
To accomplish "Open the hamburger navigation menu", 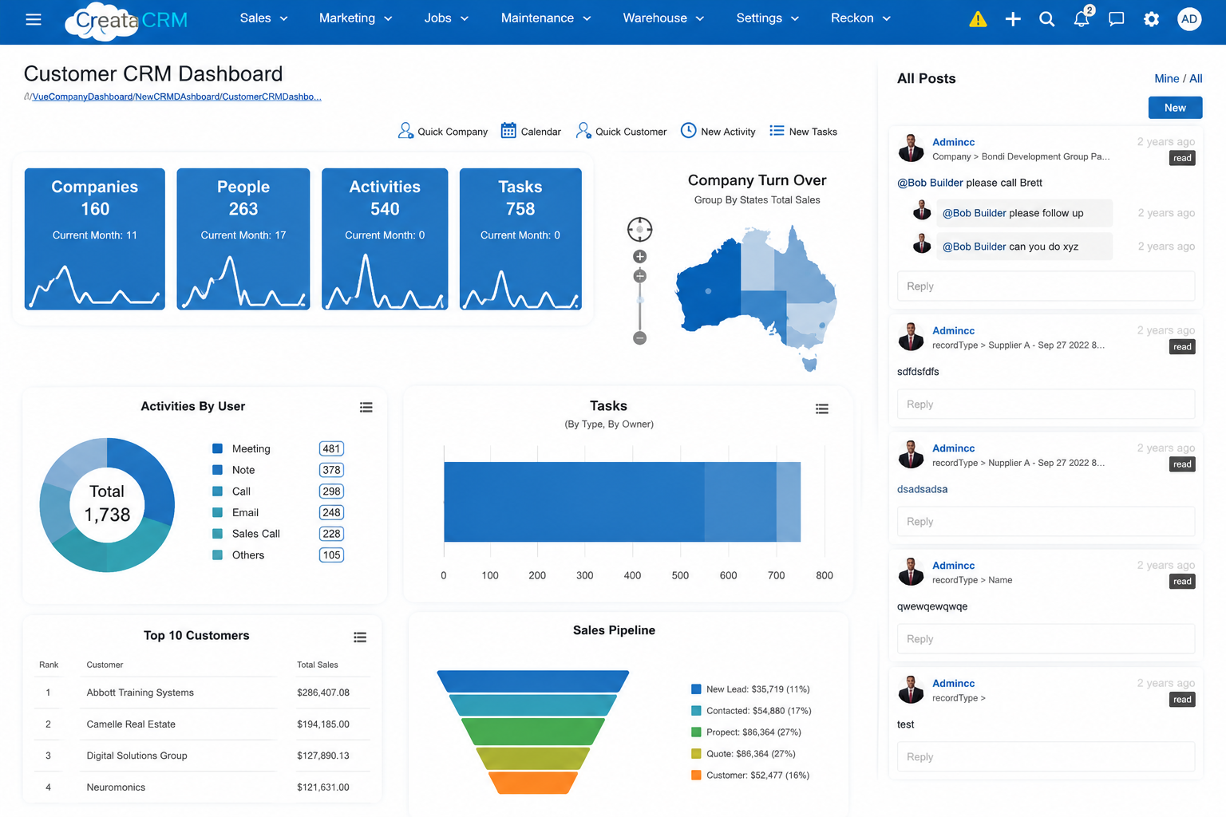I will 34,19.
